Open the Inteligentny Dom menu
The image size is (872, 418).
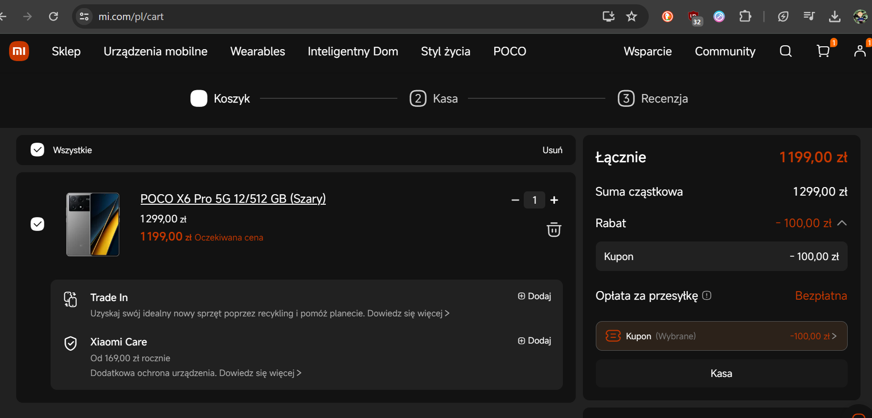(x=353, y=51)
